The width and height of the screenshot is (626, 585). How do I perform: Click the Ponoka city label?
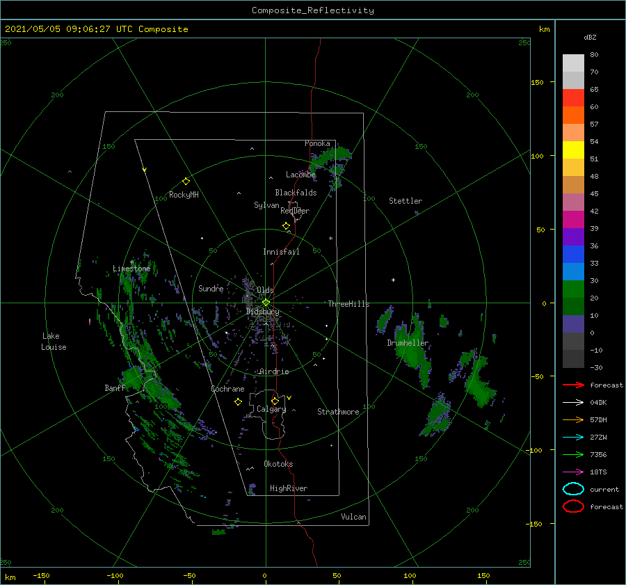[317, 143]
